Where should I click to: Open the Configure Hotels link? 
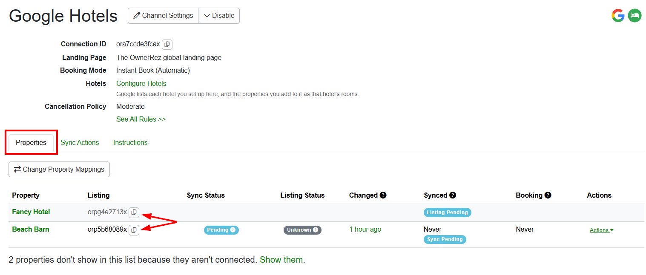(x=141, y=84)
